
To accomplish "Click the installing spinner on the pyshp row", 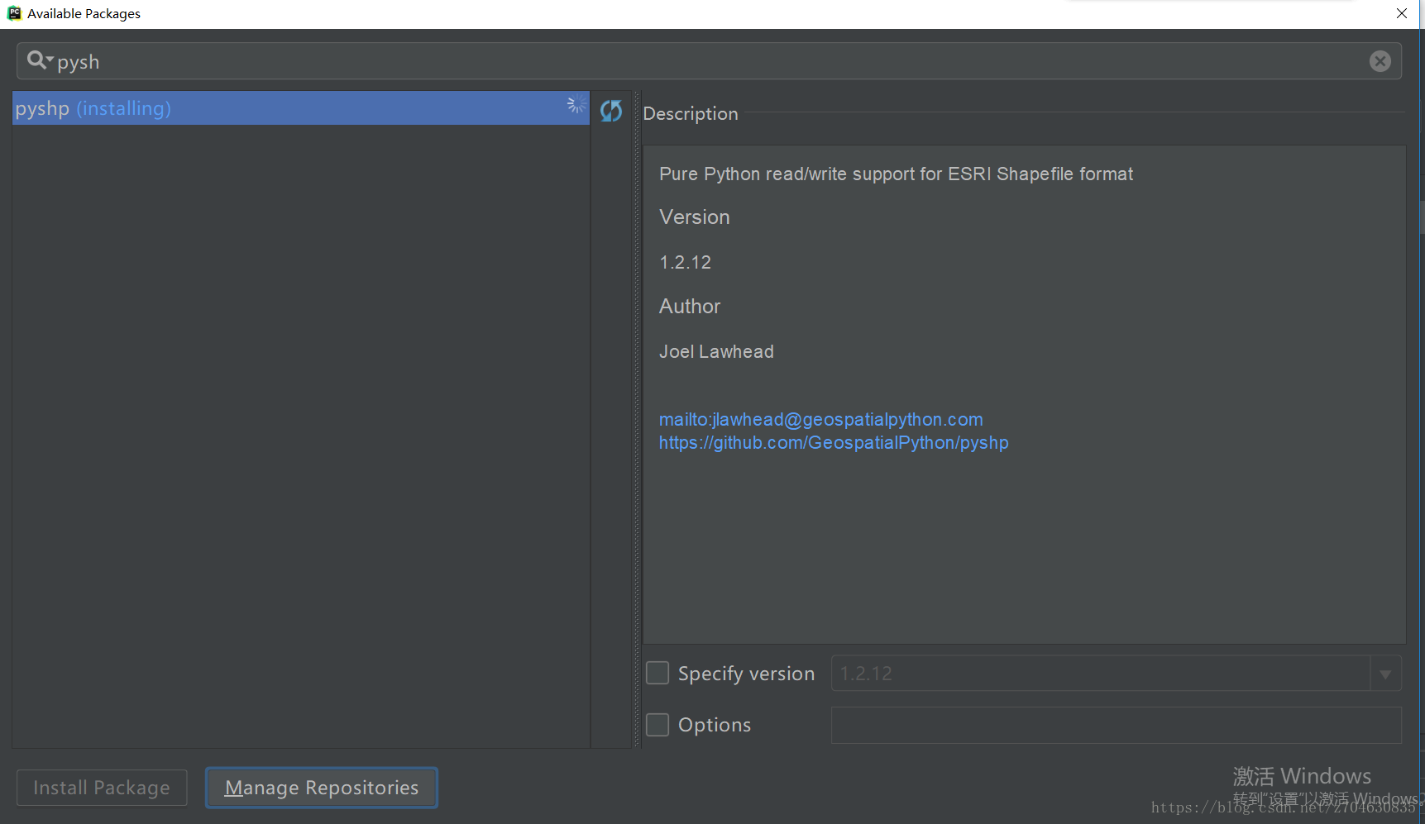I will pyautogui.click(x=576, y=105).
